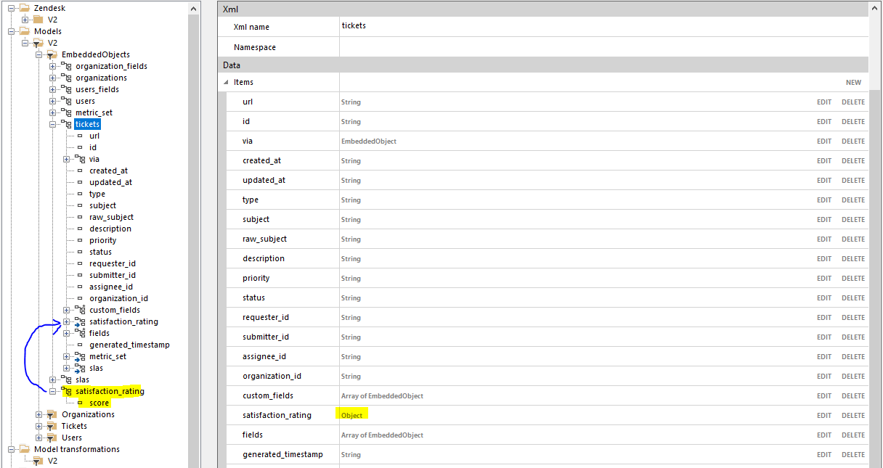Screen dimensions: 883x468
Task: Click the Zendesk folder icon
Action: [24, 8]
